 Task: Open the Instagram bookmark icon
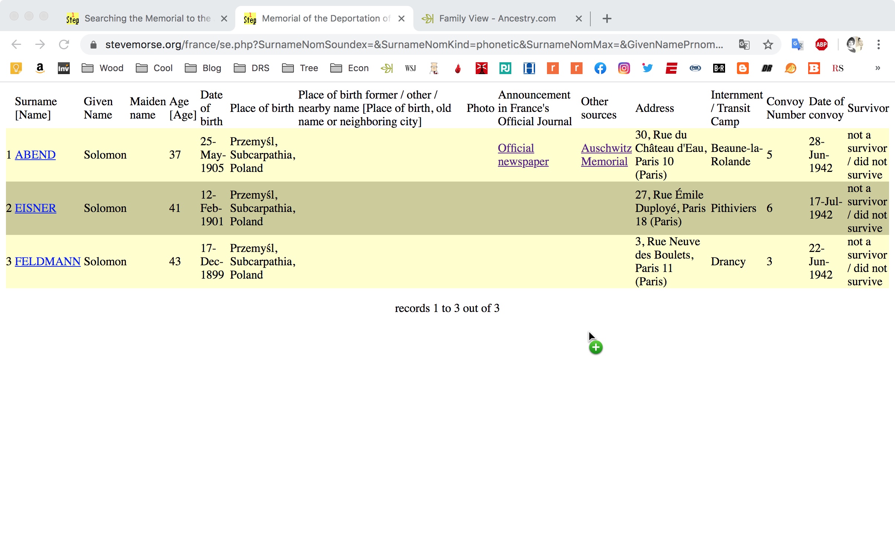(624, 68)
